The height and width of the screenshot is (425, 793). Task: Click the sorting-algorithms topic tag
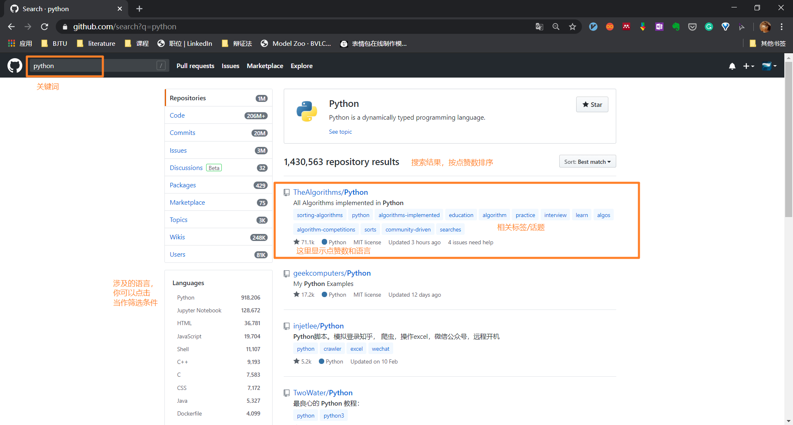[320, 215]
